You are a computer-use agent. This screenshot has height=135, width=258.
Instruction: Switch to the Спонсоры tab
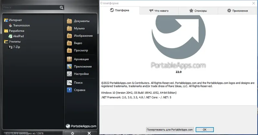tap(198, 11)
